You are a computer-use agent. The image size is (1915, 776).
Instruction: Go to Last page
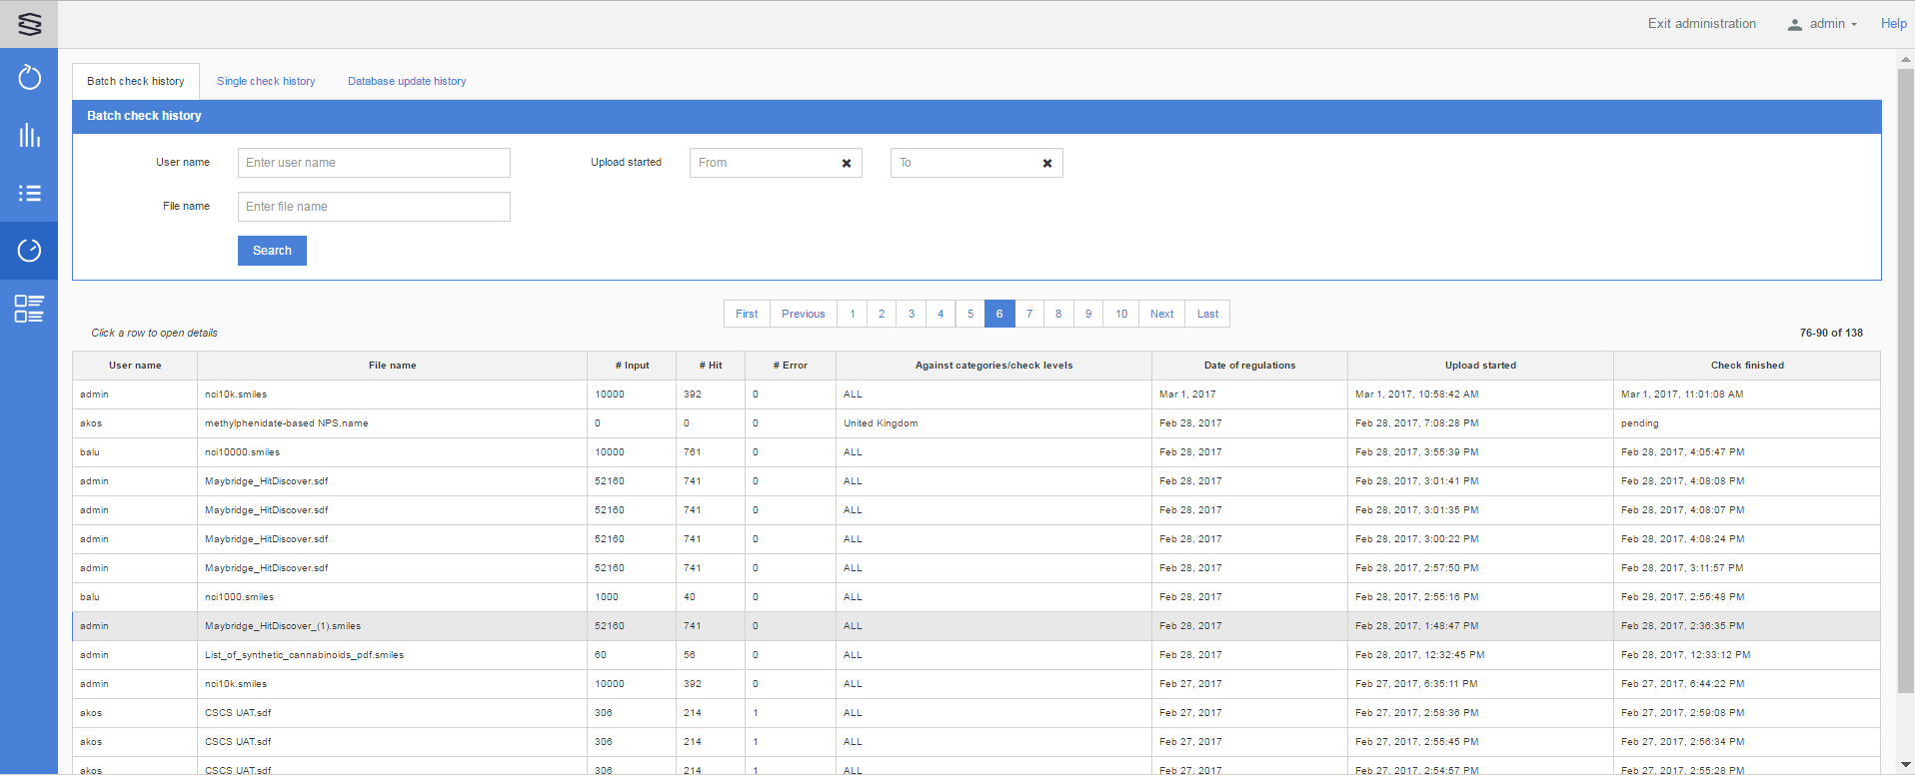click(x=1207, y=314)
